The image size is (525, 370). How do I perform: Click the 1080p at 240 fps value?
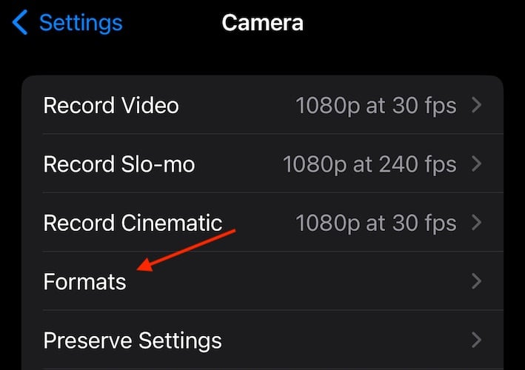(369, 164)
